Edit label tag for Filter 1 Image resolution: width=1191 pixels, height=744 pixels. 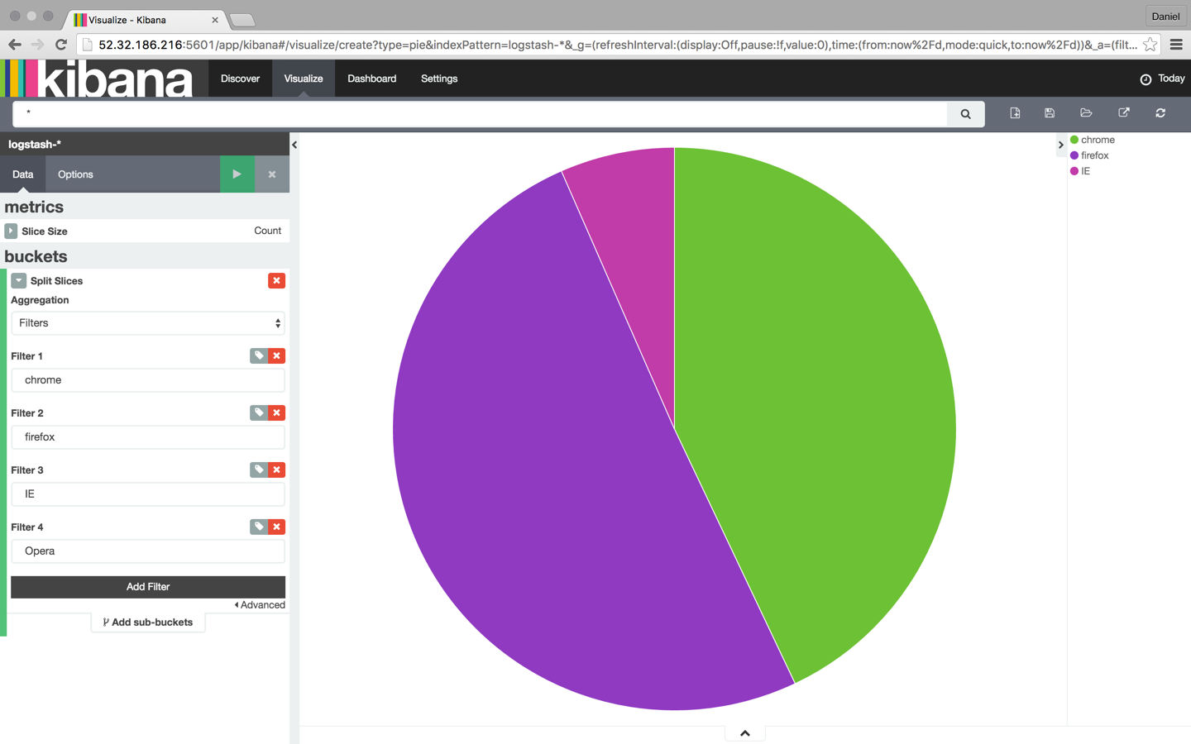(259, 355)
